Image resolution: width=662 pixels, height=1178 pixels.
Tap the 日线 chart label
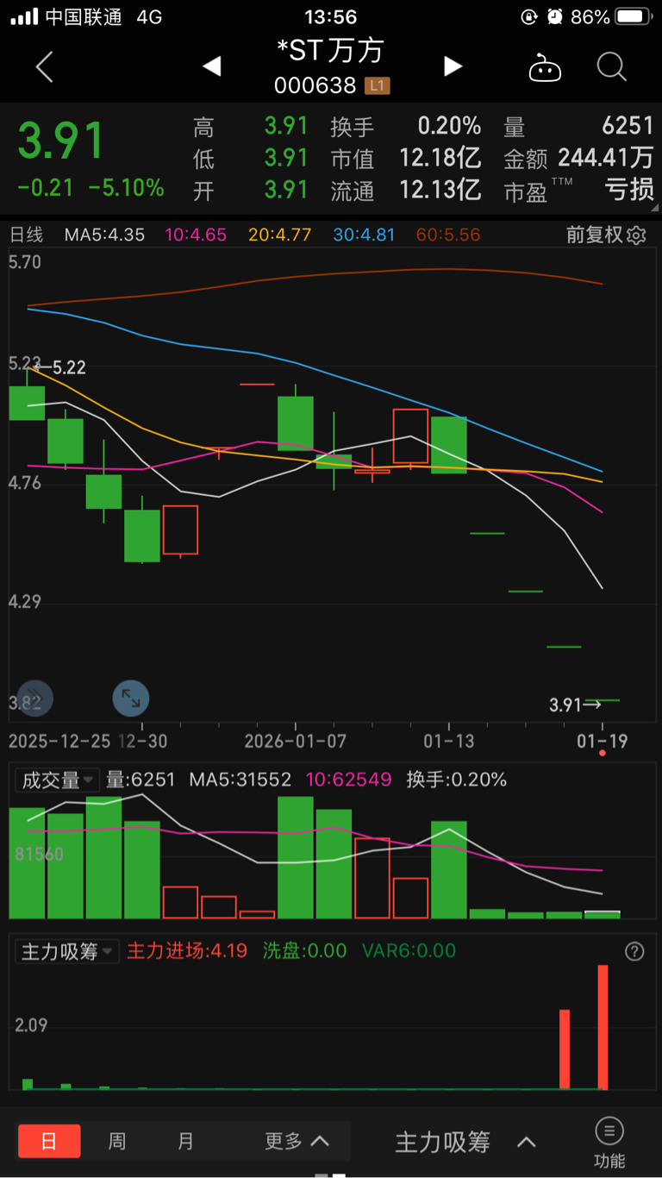[x=26, y=235]
